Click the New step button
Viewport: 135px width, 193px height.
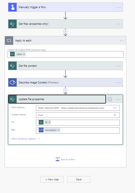click(52, 179)
